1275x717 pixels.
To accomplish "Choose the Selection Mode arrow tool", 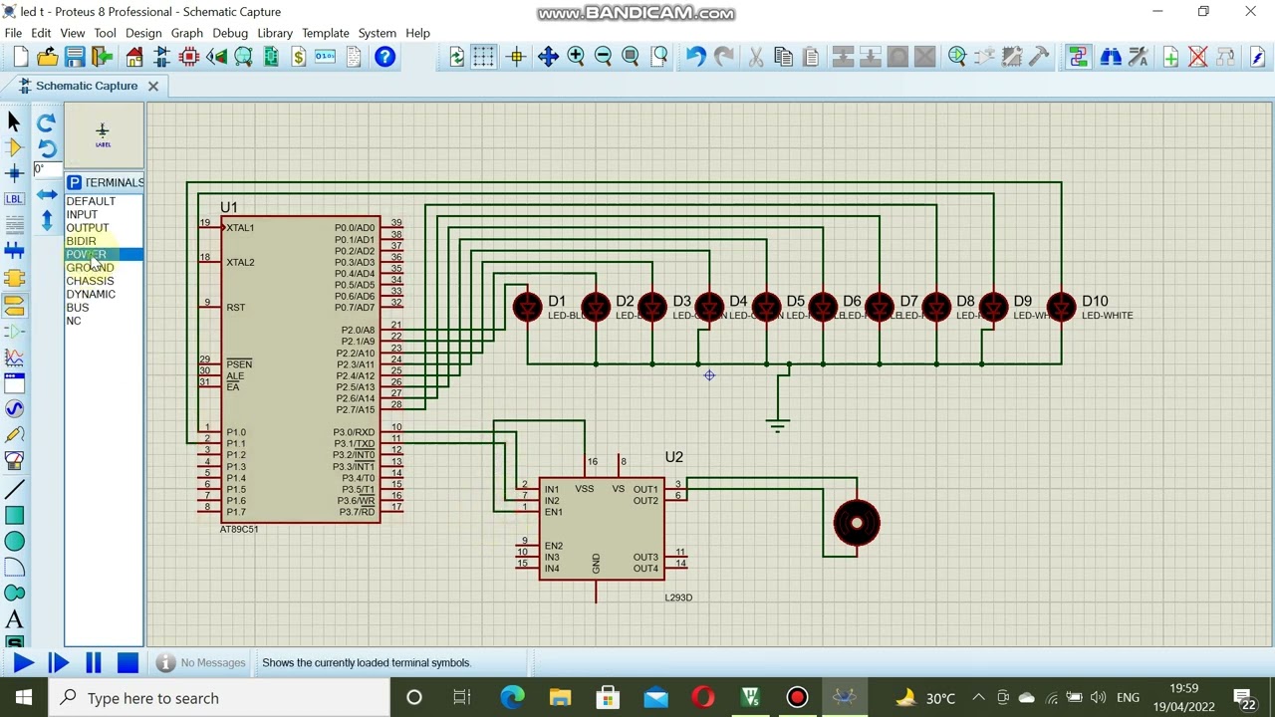I will click(x=14, y=121).
